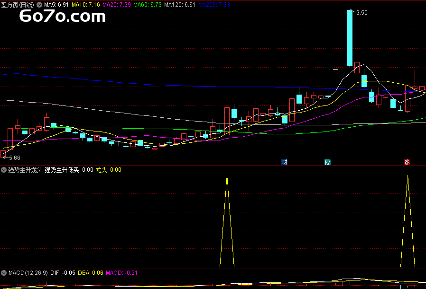Select the 盈方微(日线) stock title
Image resolution: width=426 pixels, height=289 pixels.
point(18,5)
